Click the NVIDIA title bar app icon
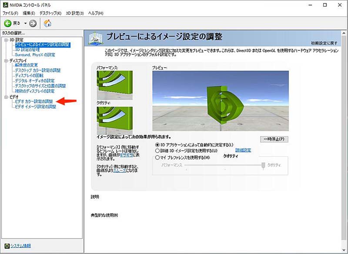The image size is (348, 254). [x=5, y=5]
